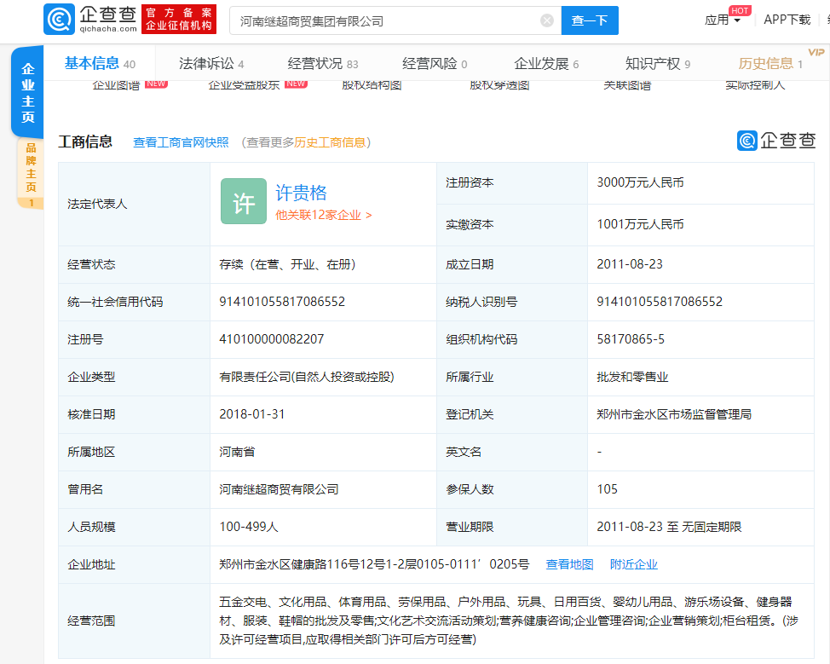Select organization code 58170865-5
830x664 pixels.
(x=631, y=339)
